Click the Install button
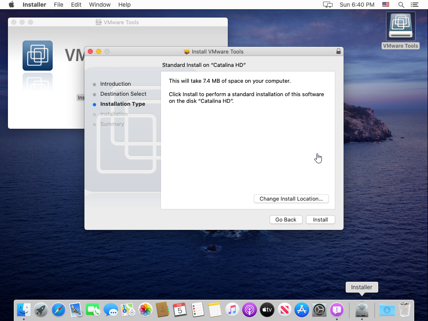 (320, 219)
